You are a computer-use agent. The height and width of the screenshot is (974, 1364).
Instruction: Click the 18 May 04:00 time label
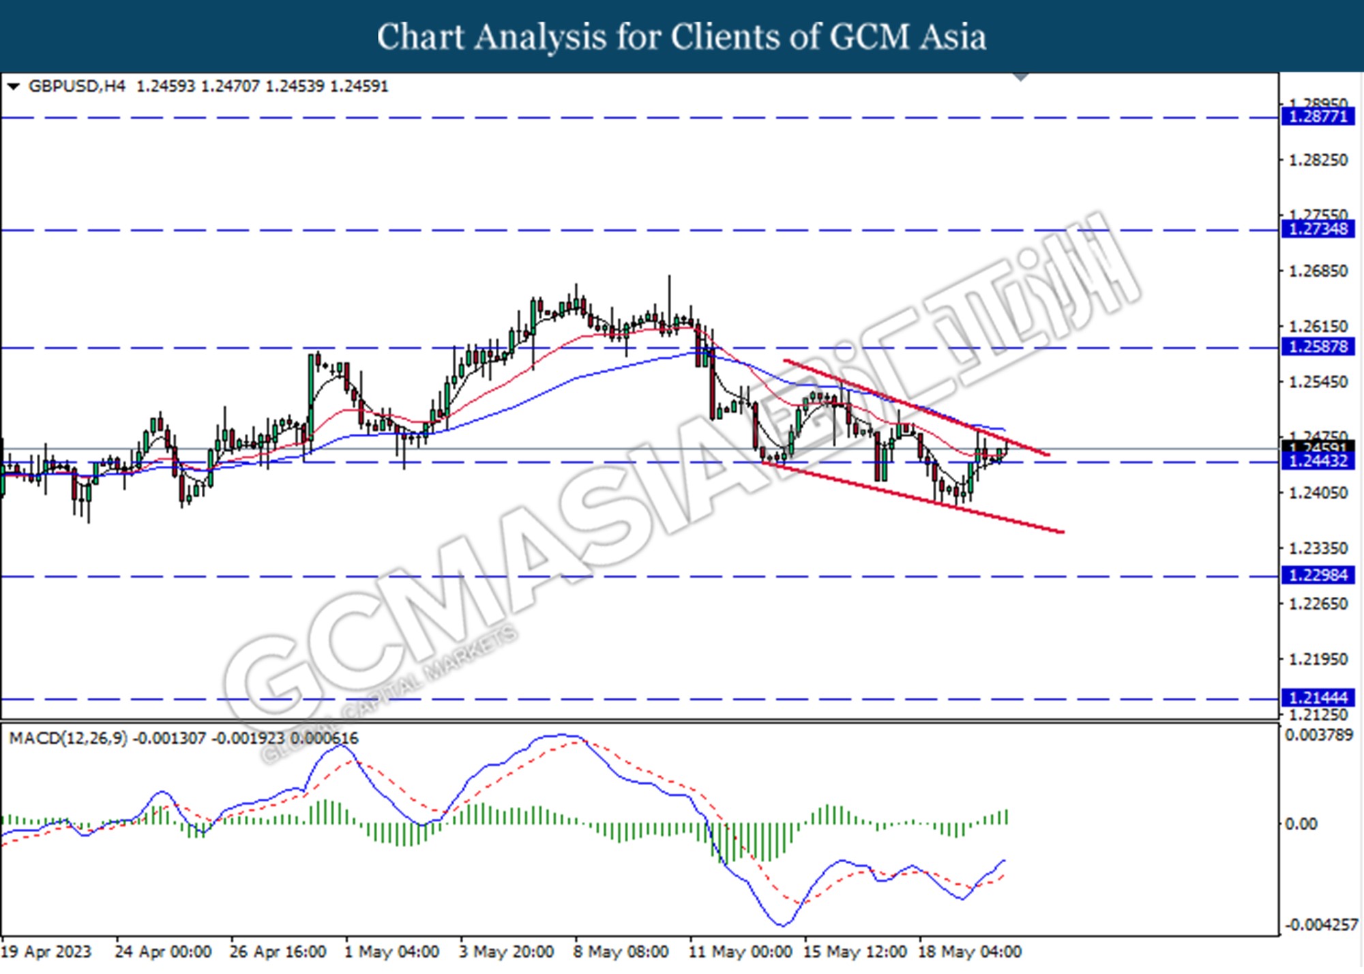point(970,952)
